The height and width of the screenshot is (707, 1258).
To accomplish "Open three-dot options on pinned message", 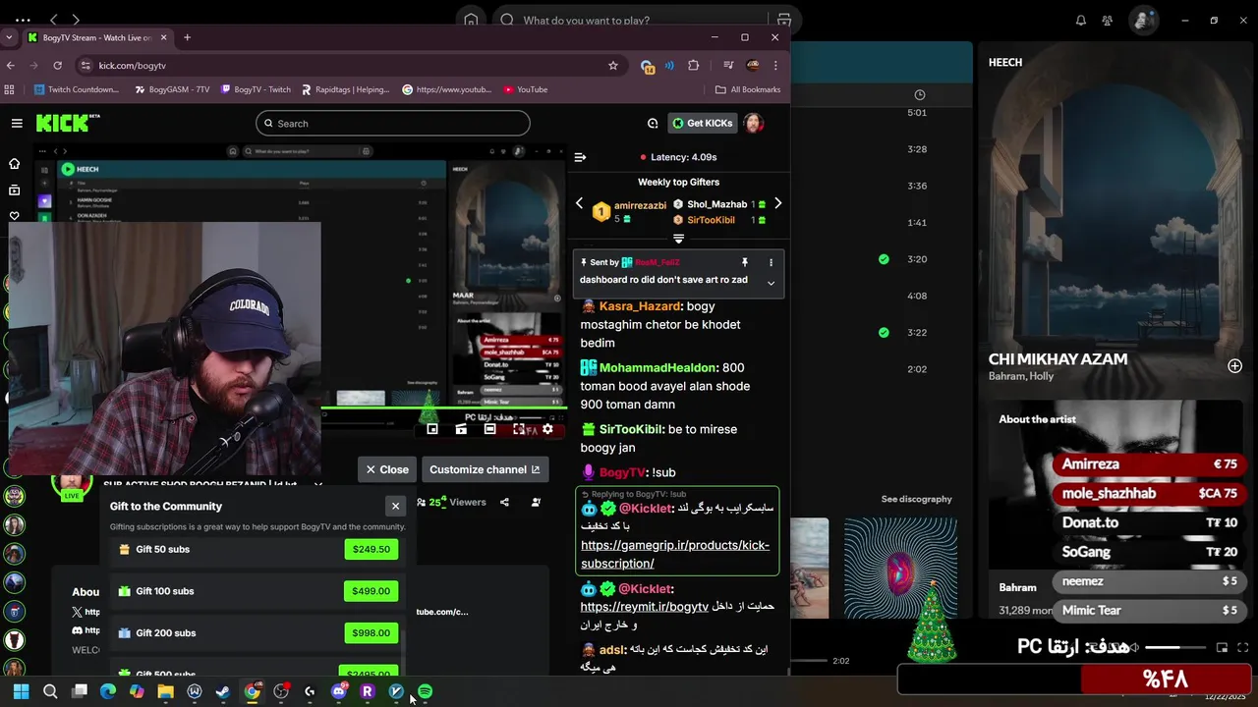I will [771, 262].
